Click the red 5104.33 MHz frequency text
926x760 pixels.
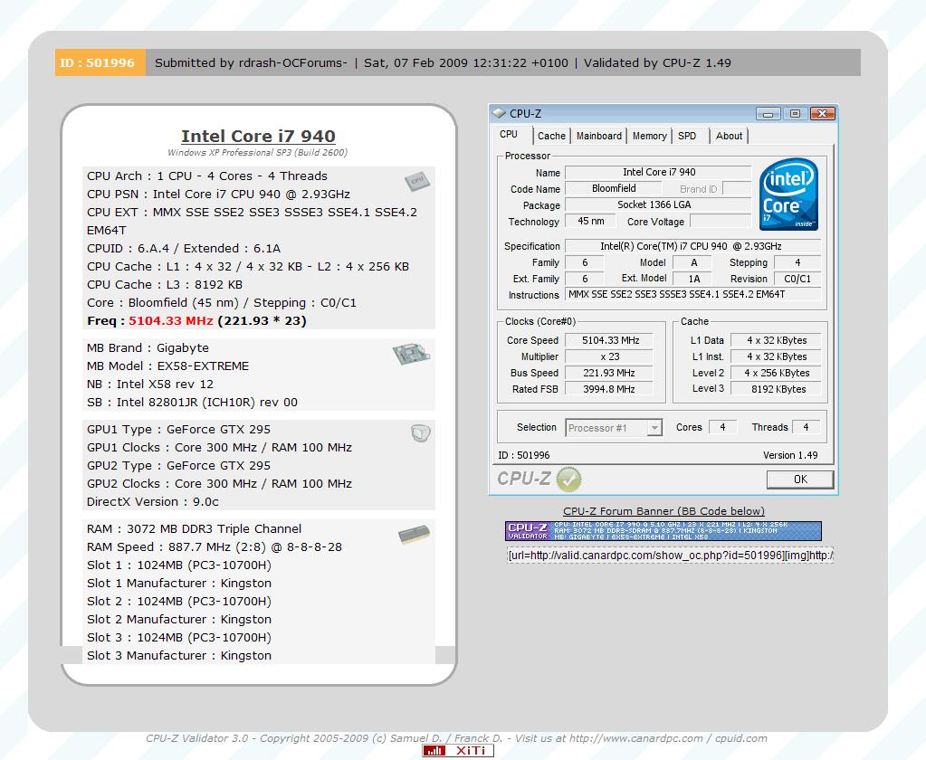[171, 321]
